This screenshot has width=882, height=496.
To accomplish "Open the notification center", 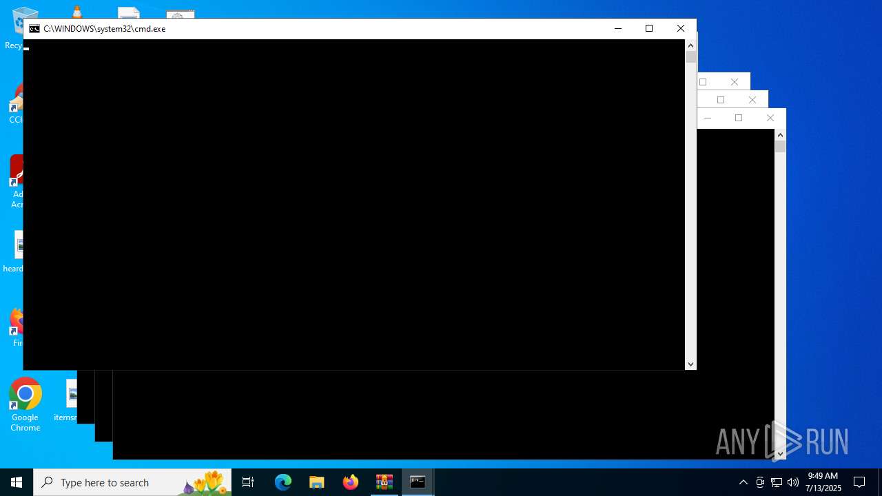I will [x=859, y=482].
